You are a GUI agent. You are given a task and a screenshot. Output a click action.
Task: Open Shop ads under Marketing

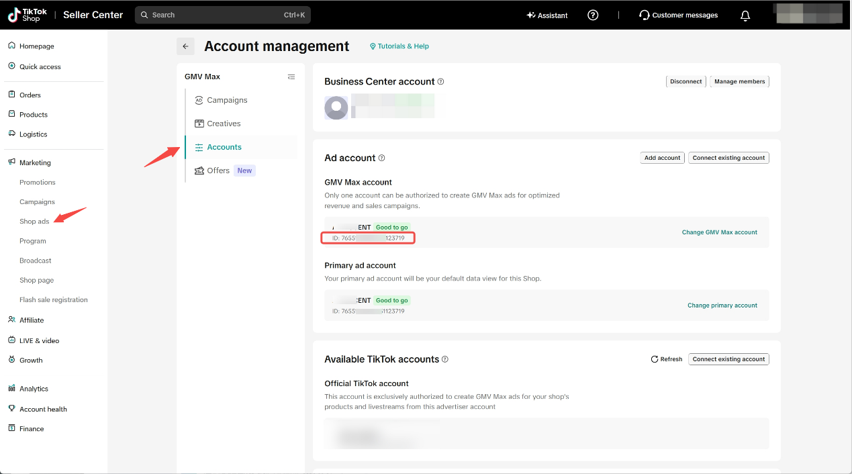pyautogui.click(x=34, y=222)
